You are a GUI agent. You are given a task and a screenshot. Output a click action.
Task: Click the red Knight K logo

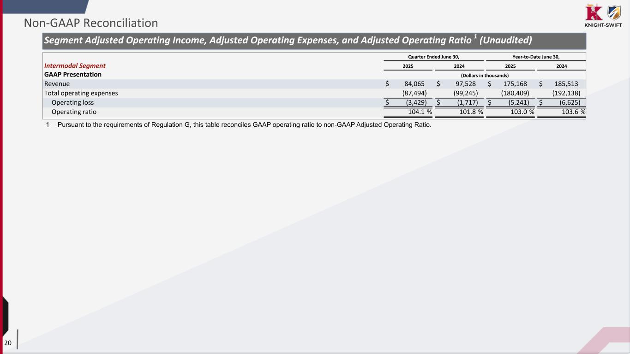point(594,12)
